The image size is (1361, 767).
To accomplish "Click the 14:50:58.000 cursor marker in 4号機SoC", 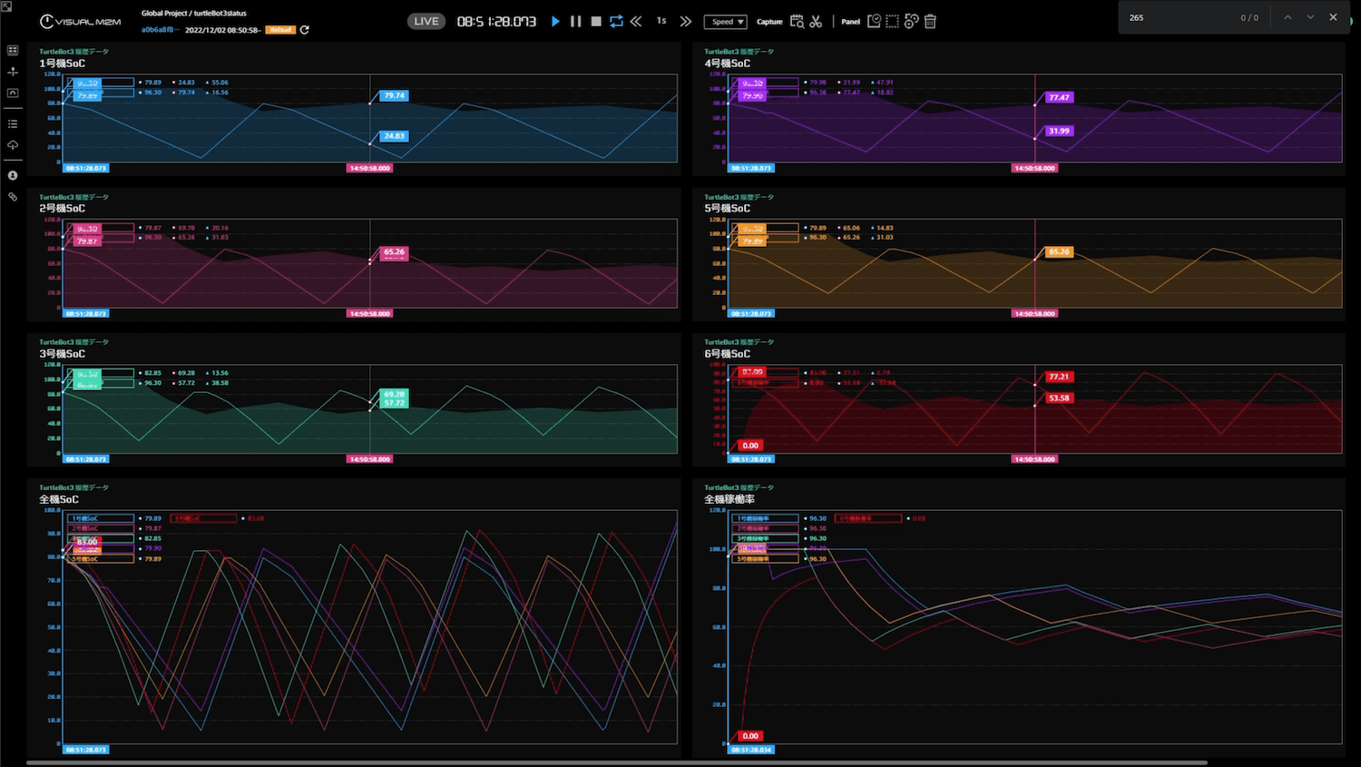I will [1035, 168].
